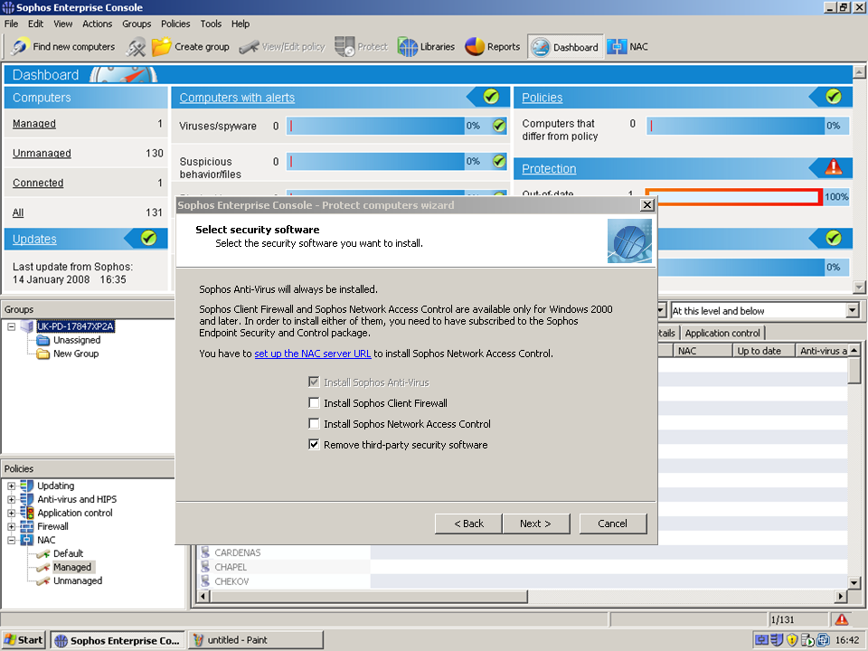Select the Managed NAC policy
Screen dimensions: 868x651
(x=72, y=567)
